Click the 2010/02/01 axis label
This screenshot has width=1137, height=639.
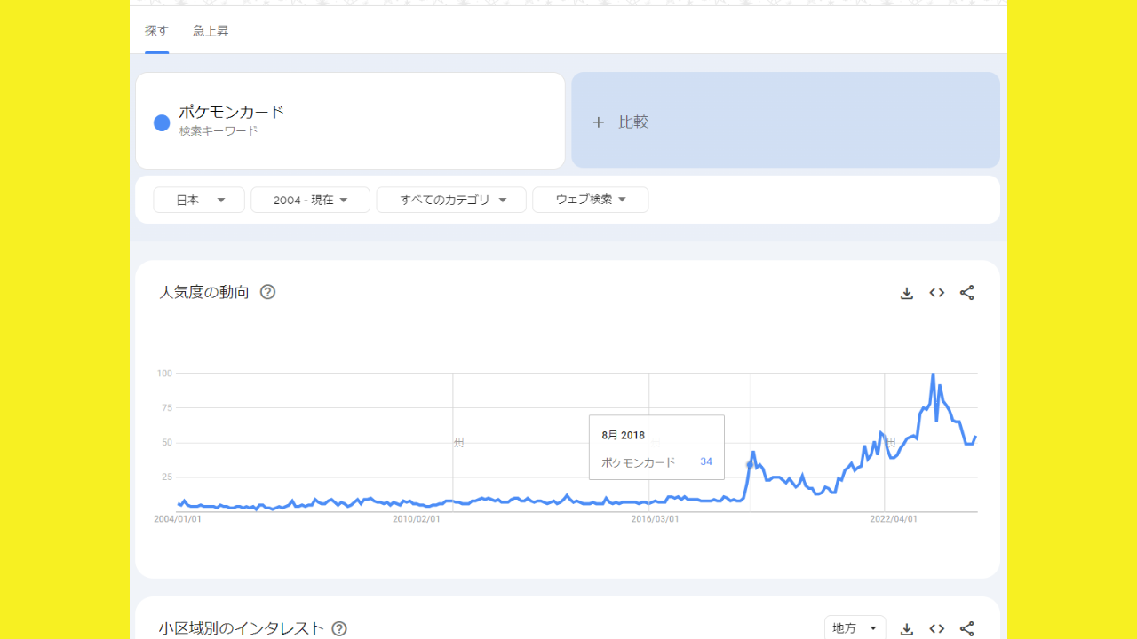417,519
